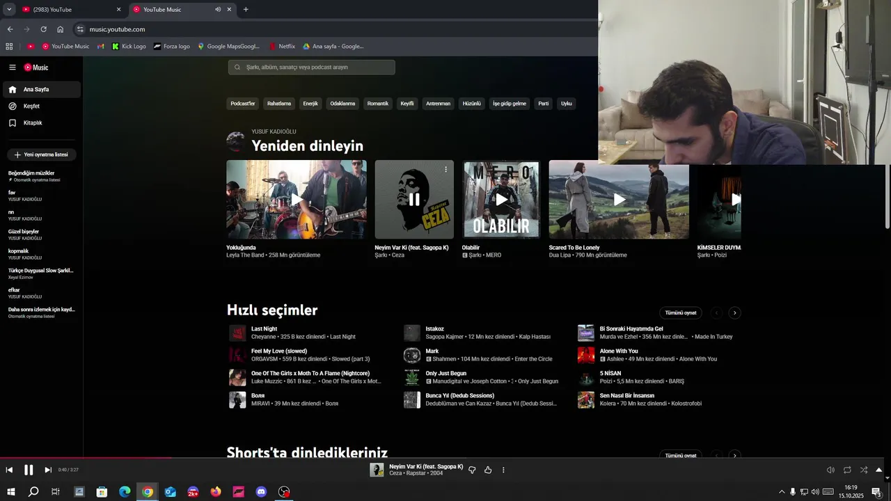
Task: Mute the YouTube Music tab audio icon
Action: tap(218, 10)
